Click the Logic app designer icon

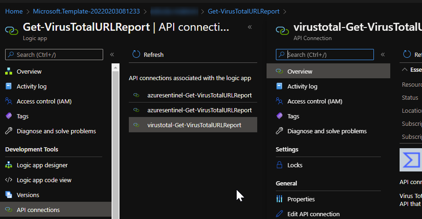(x=8, y=165)
